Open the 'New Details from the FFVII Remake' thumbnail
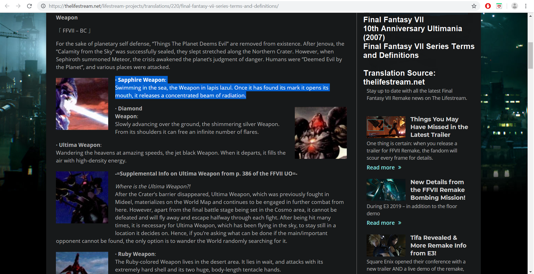Viewport: 534px width, 274px height. pyautogui.click(x=386, y=190)
